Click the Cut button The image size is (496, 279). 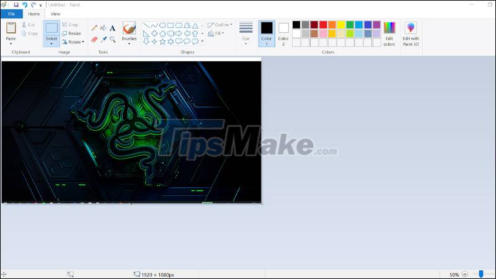click(x=29, y=25)
